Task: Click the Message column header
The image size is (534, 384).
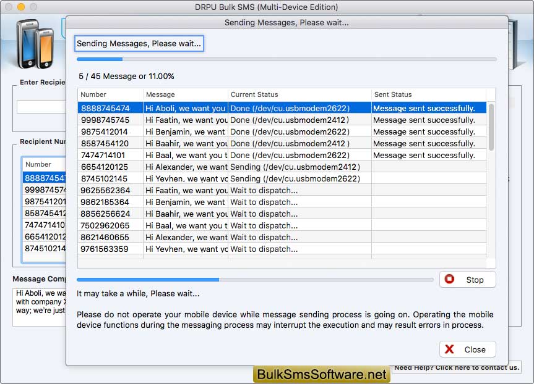Action: coord(186,94)
